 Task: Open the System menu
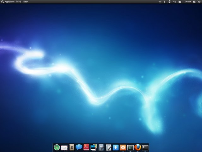pyautogui.click(x=25, y=2)
